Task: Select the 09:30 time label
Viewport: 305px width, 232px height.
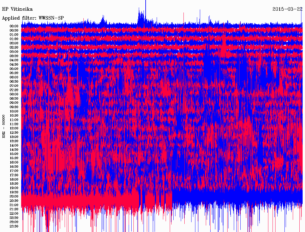Action: pyautogui.click(x=14, y=107)
